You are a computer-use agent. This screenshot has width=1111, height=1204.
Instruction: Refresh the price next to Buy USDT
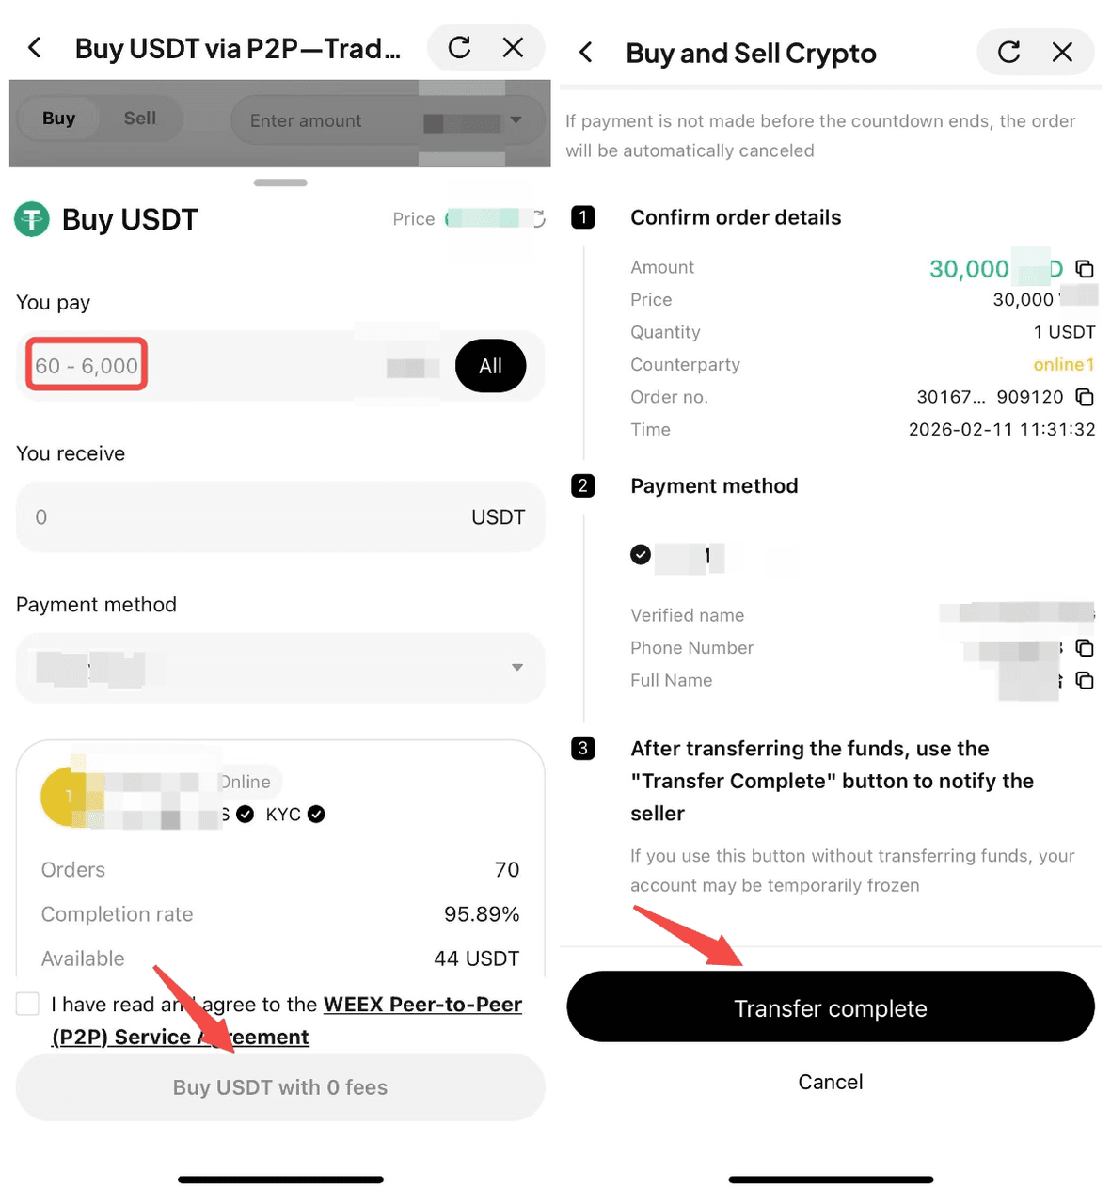click(539, 218)
